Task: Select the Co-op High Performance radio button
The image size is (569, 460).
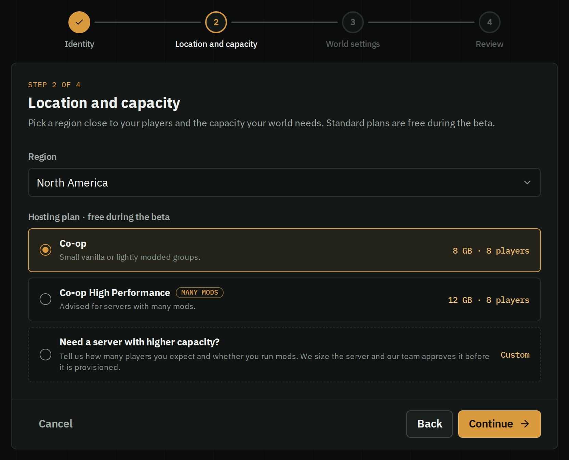Action: pyautogui.click(x=45, y=299)
